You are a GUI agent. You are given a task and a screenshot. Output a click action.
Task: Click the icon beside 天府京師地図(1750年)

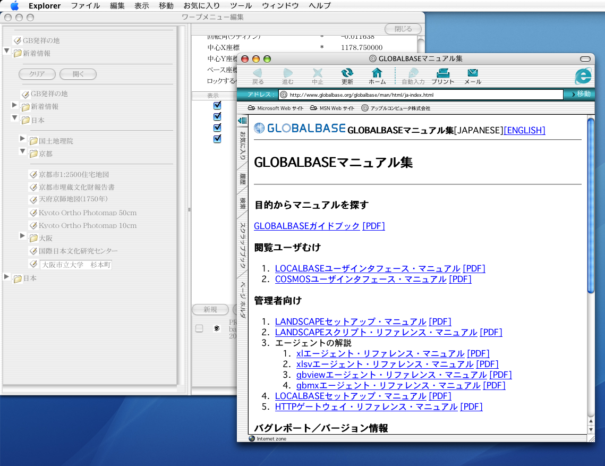[x=33, y=199]
